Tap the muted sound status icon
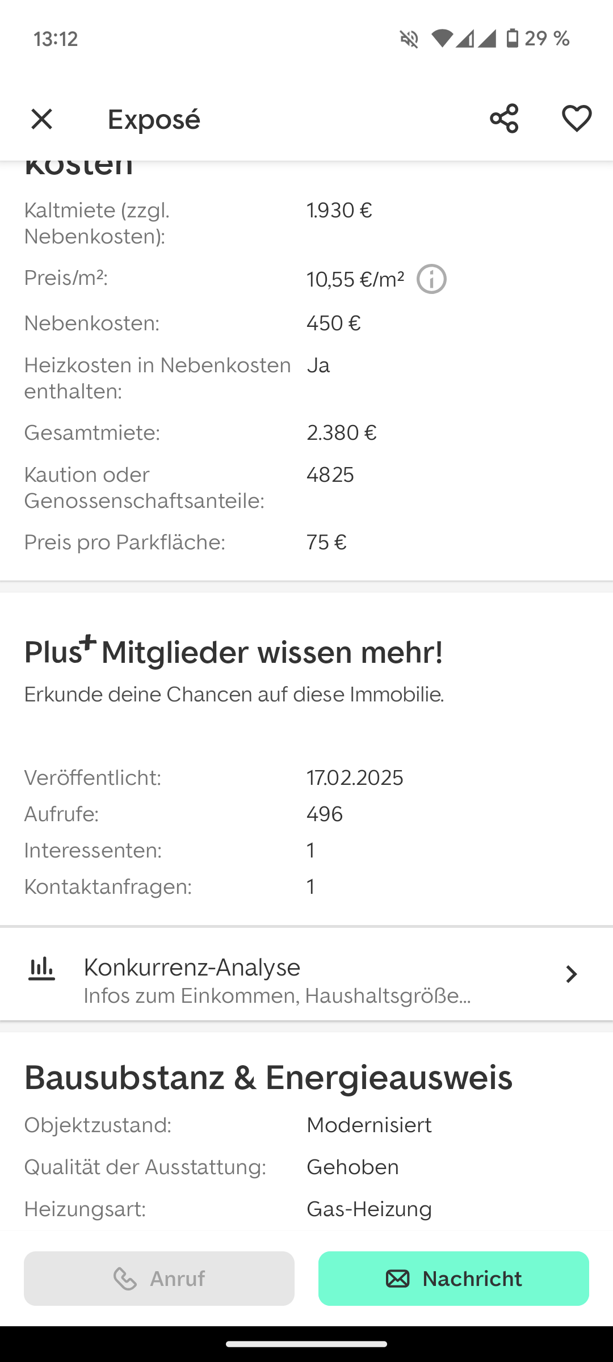 point(409,39)
